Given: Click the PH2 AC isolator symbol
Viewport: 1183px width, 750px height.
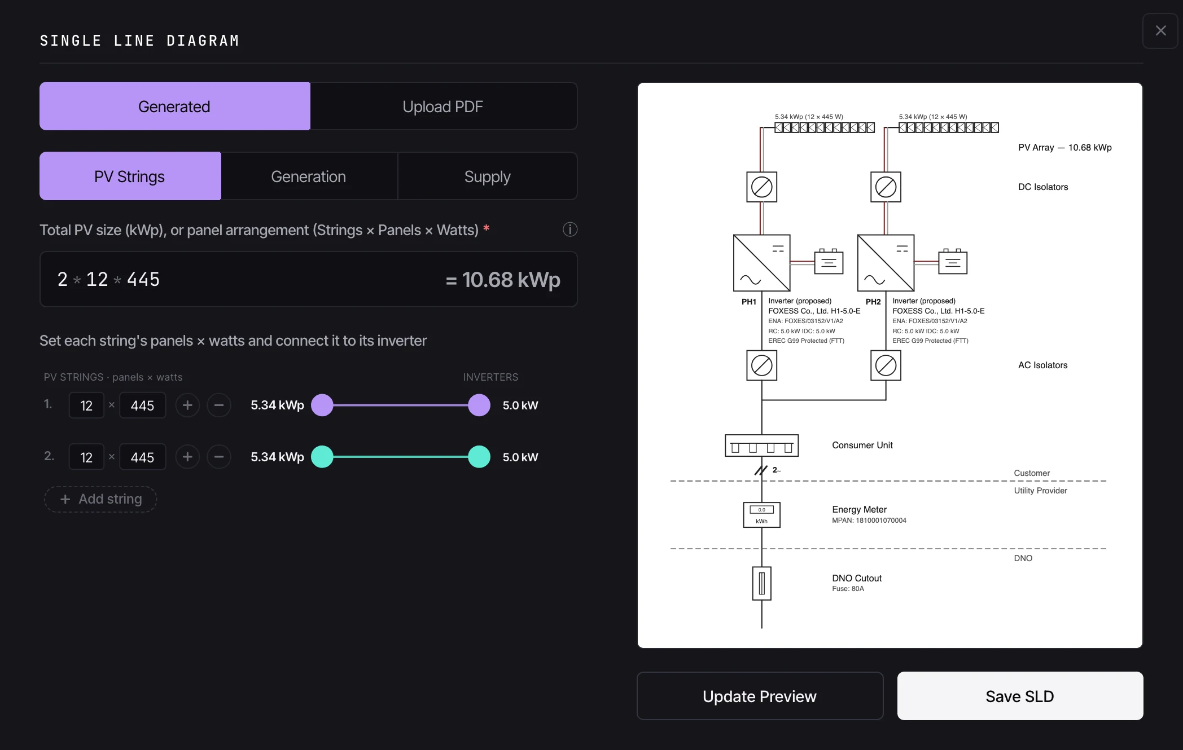Looking at the screenshot, I should point(886,365).
